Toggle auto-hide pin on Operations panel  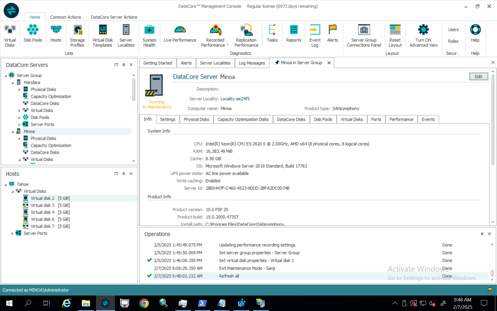(482, 234)
